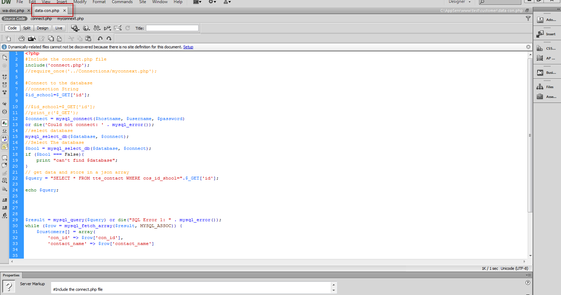Open Preview in Browser globe icon

[x=86, y=28]
